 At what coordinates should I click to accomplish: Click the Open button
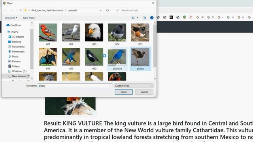coord(124,92)
